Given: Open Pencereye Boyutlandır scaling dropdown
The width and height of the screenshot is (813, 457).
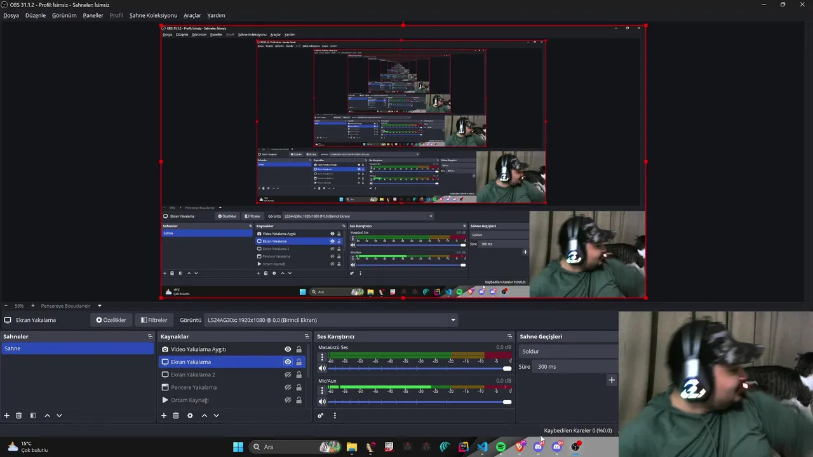Looking at the screenshot, I should point(70,305).
